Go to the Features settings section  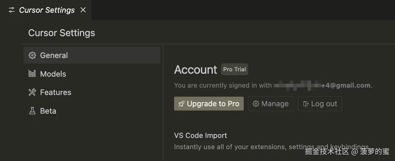[55, 92]
